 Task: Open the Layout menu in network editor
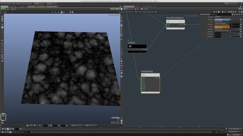pyautogui.click(x=145, y=12)
